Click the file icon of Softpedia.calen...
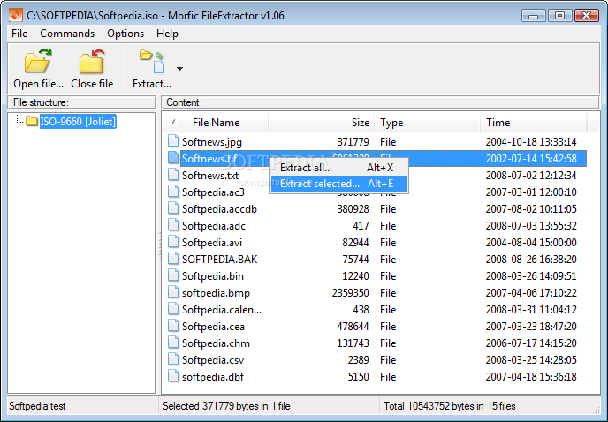The image size is (608, 422). click(173, 309)
